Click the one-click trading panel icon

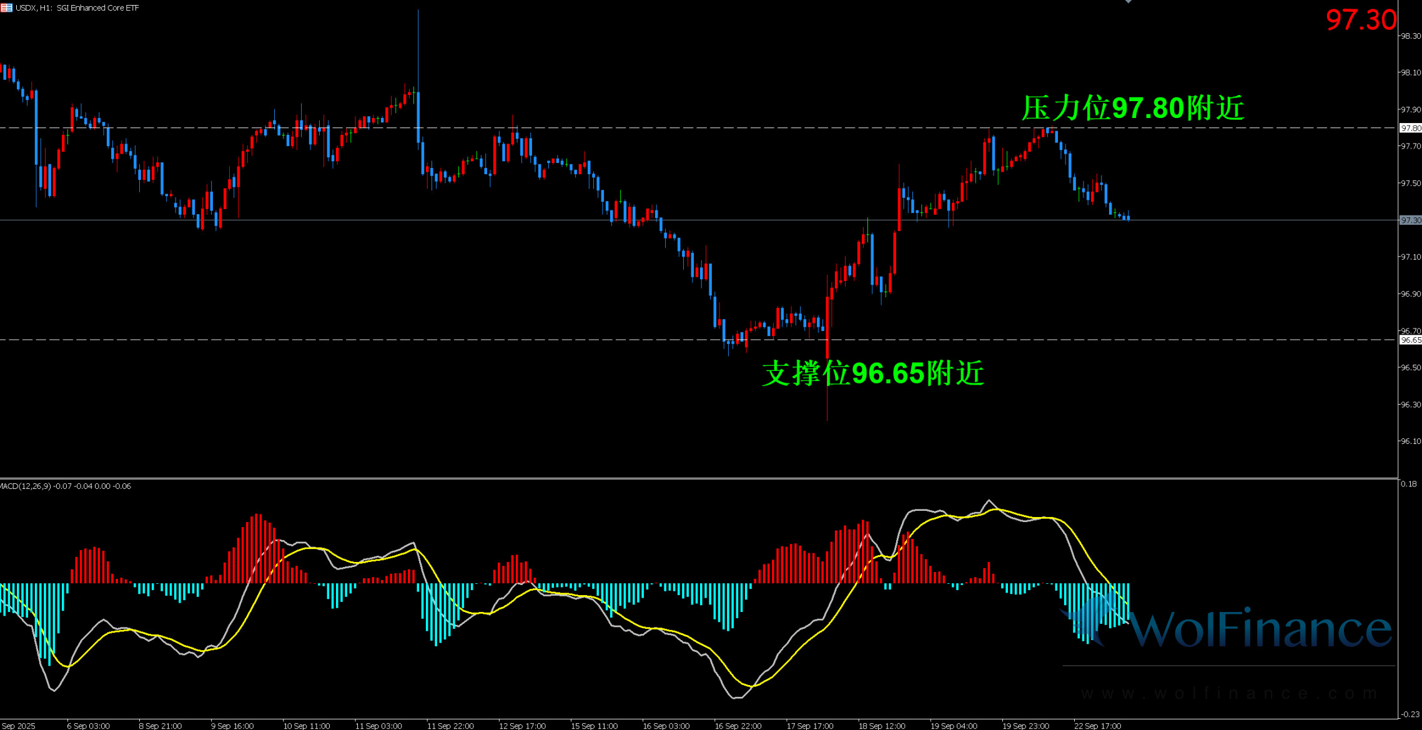point(6,7)
